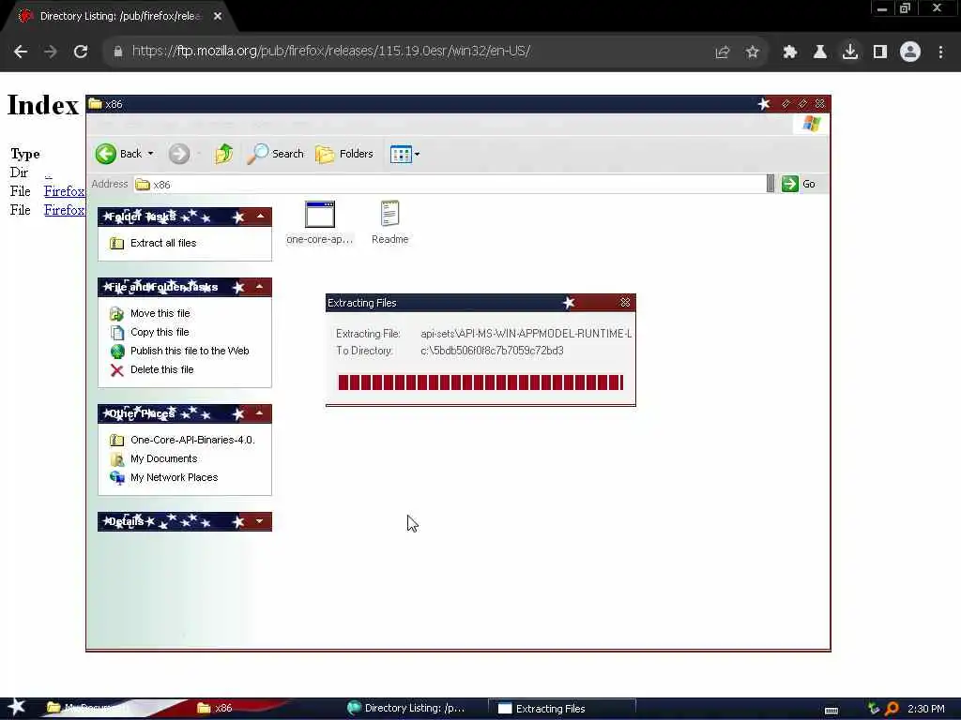
Task: Bookmark this page with star icon
Action: click(x=752, y=52)
